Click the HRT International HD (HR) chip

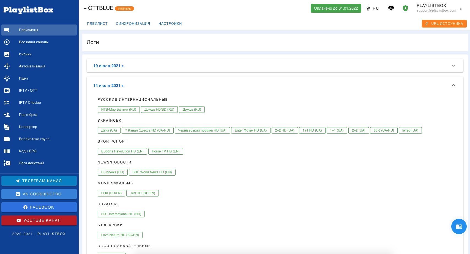[121, 214]
